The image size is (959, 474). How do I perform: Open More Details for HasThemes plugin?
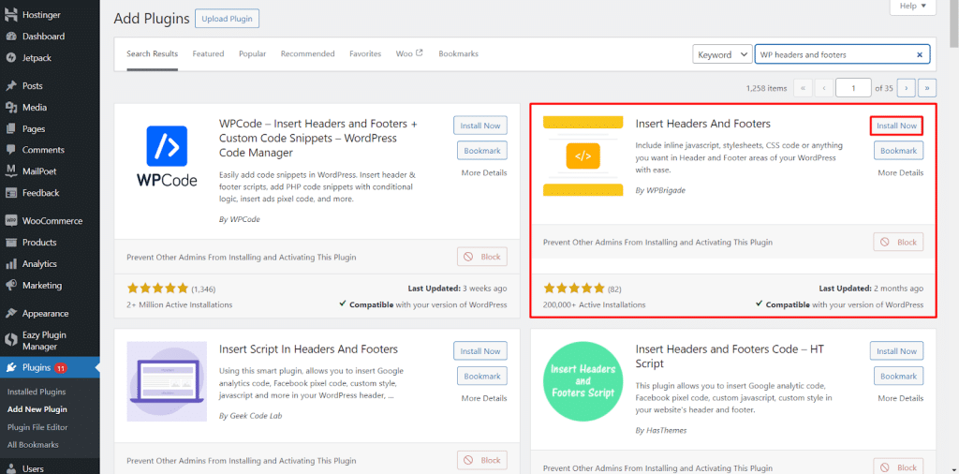coord(901,398)
